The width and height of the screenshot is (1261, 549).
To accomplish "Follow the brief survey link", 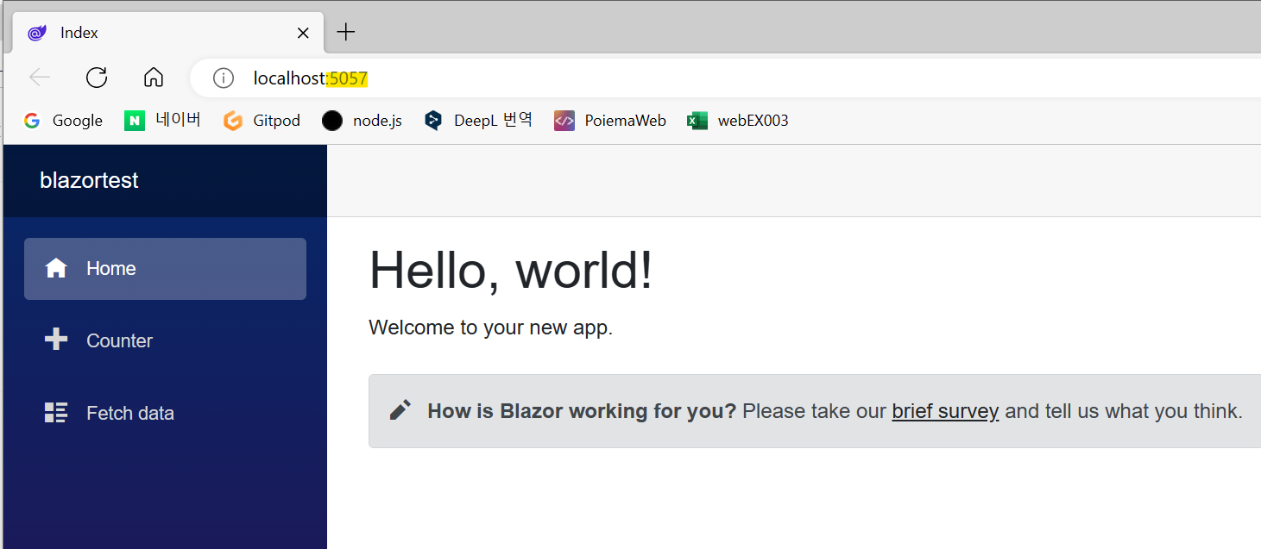I will pos(945,411).
